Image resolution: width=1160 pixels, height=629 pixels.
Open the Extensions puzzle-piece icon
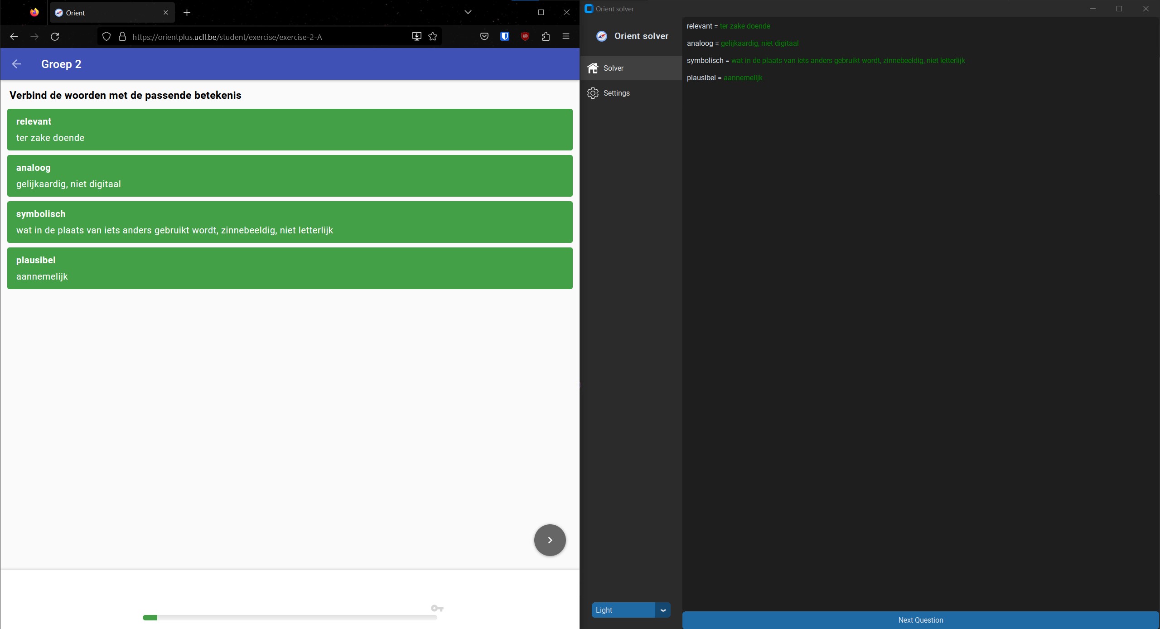click(546, 36)
